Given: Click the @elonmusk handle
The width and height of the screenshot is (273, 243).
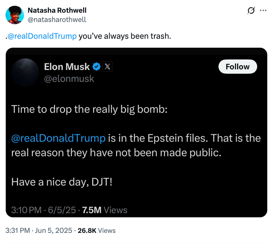Looking at the screenshot, I should (x=69, y=78).
